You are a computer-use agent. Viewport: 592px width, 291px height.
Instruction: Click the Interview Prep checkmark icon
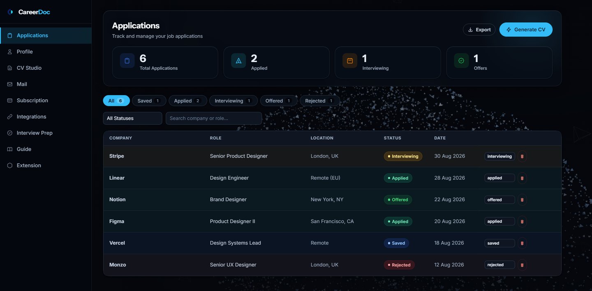(10, 133)
